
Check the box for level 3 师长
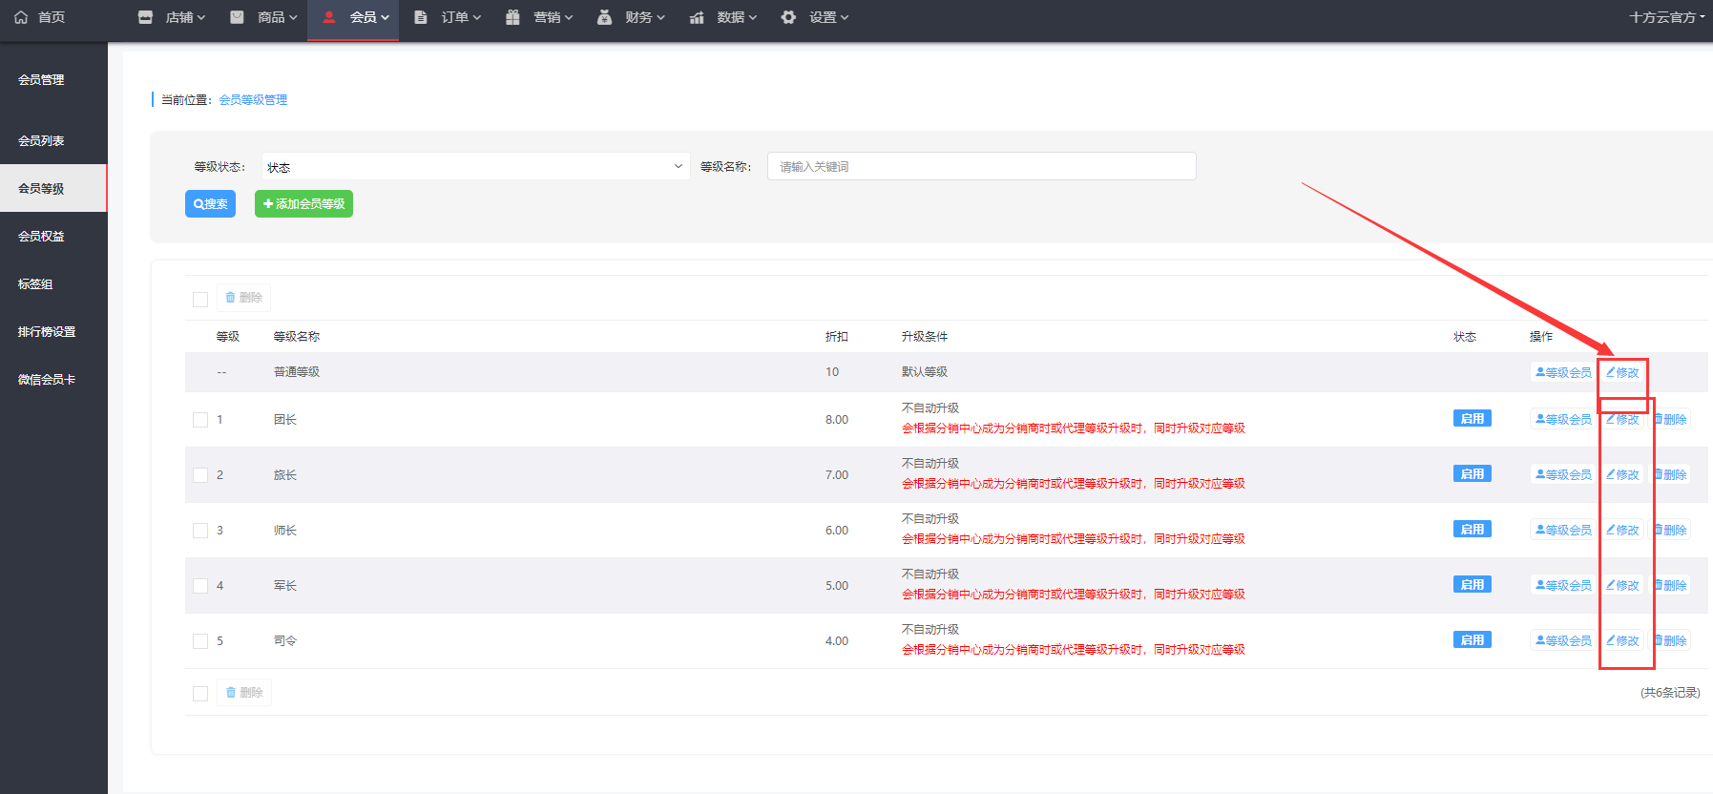(200, 531)
